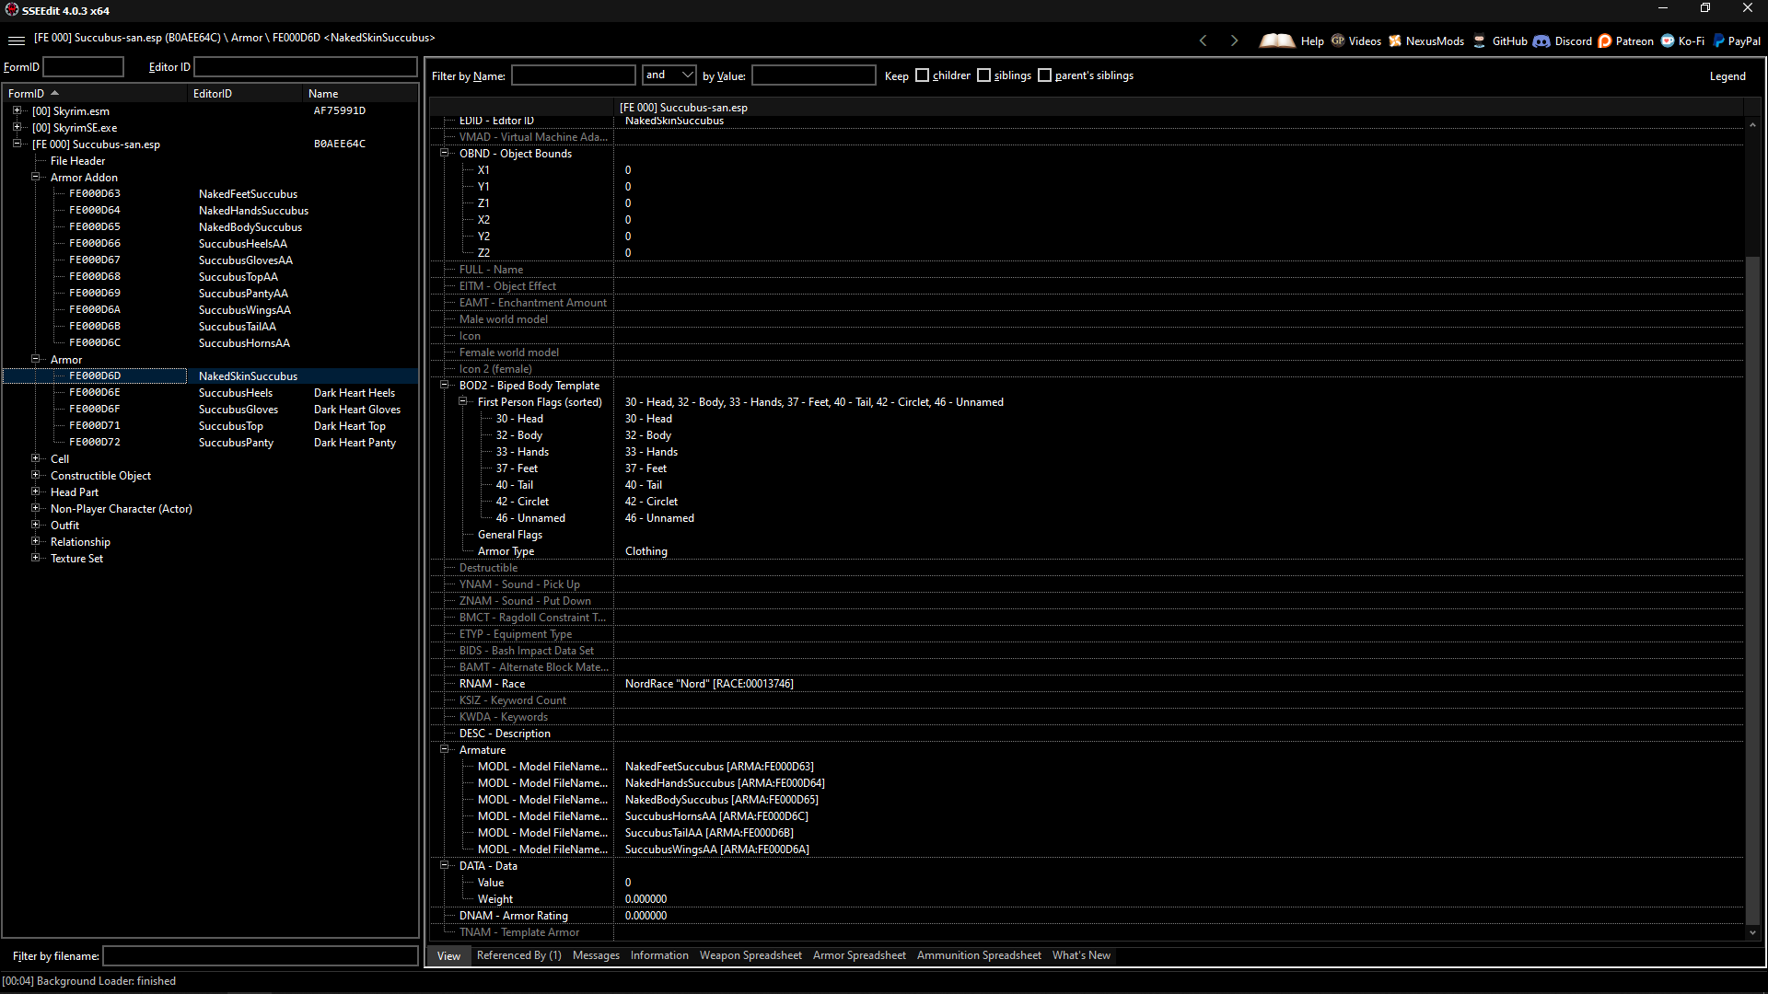Open What's New tab
The image size is (1768, 994).
1081,955
